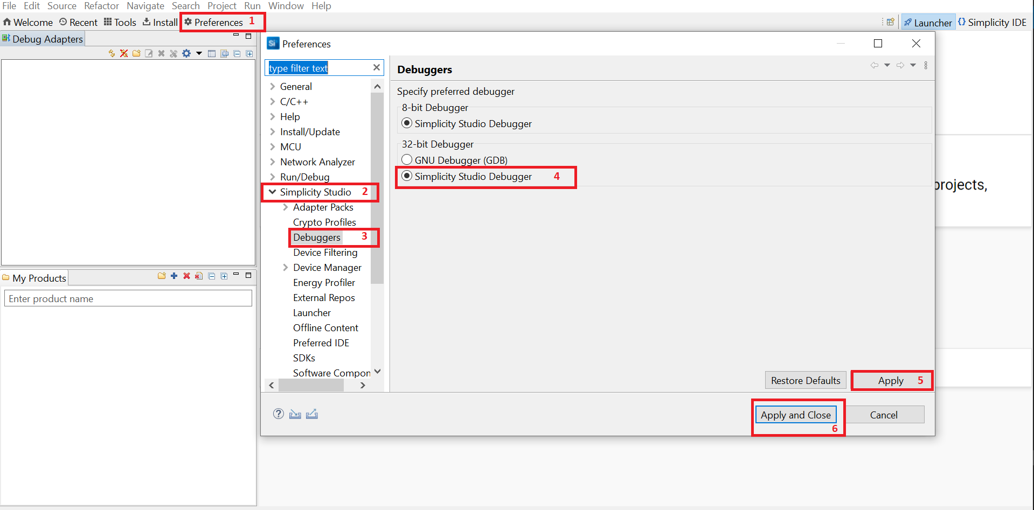Open help with the question mark icon
The width and height of the screenshot is (1034, 510).
[278, 414]
